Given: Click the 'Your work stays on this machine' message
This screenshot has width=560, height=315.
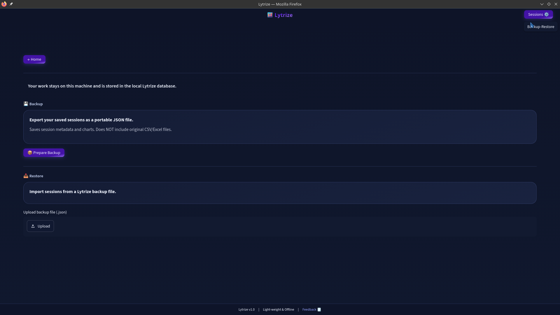Looking at the screenshot, I should (102, 86).
